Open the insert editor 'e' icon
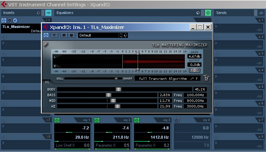Image resolution: width=266 pixels, height=152 pixels. coord(15,21)
